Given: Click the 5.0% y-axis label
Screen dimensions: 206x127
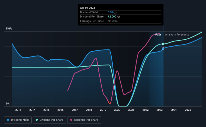Looking at the screenshot, I should (9, 29).
